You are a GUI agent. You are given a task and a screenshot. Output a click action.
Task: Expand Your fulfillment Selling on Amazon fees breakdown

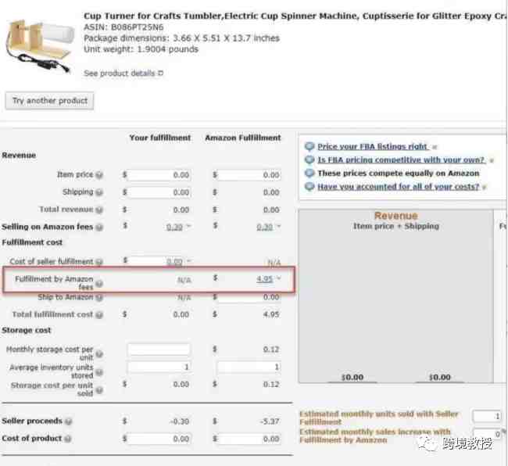(x=188, y=226)
